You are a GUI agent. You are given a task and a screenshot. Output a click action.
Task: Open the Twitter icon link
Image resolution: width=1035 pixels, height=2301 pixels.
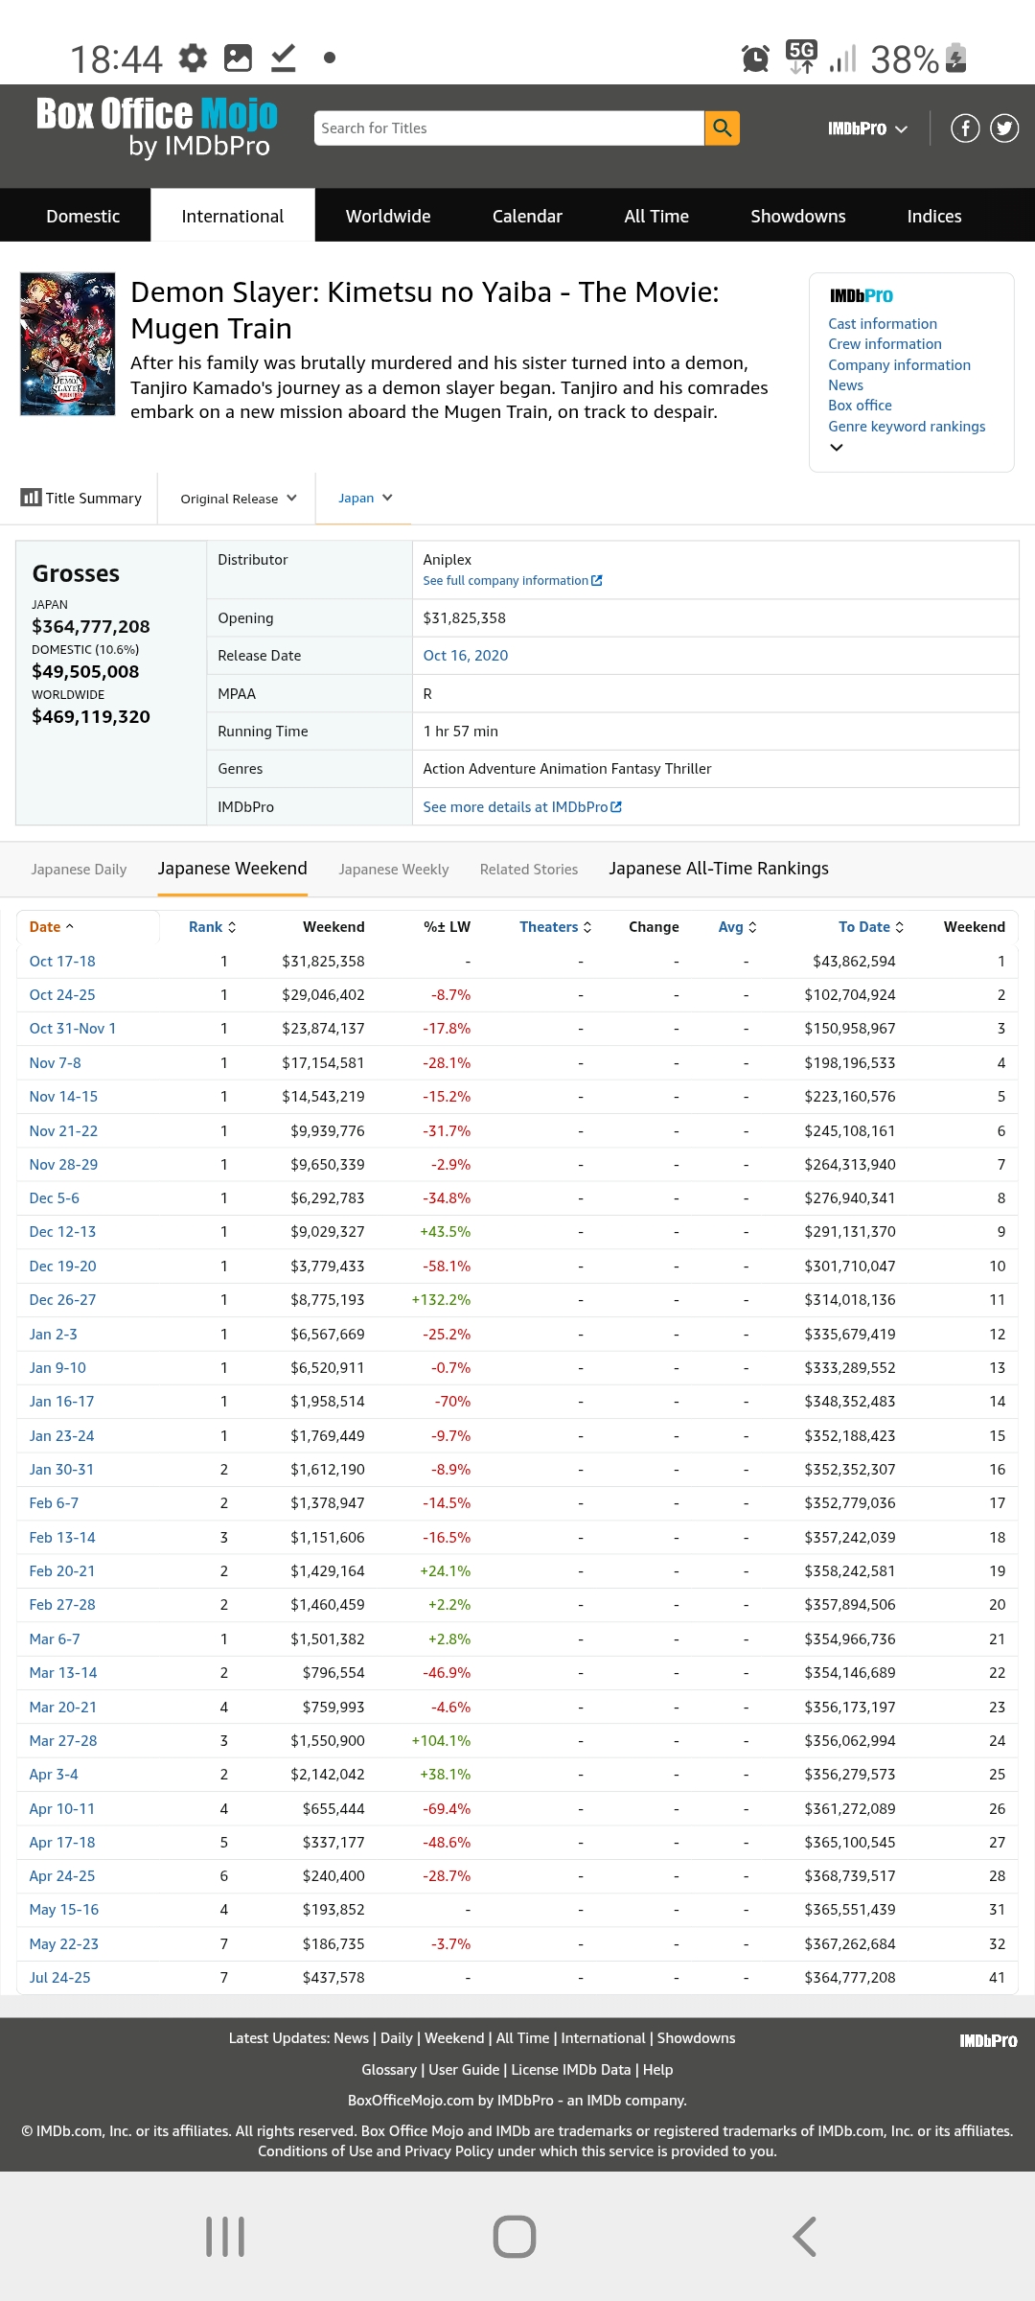click(x=1004, y=128)
